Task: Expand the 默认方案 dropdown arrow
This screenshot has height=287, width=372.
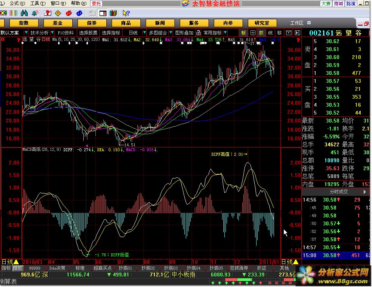Action: point(26,33)
